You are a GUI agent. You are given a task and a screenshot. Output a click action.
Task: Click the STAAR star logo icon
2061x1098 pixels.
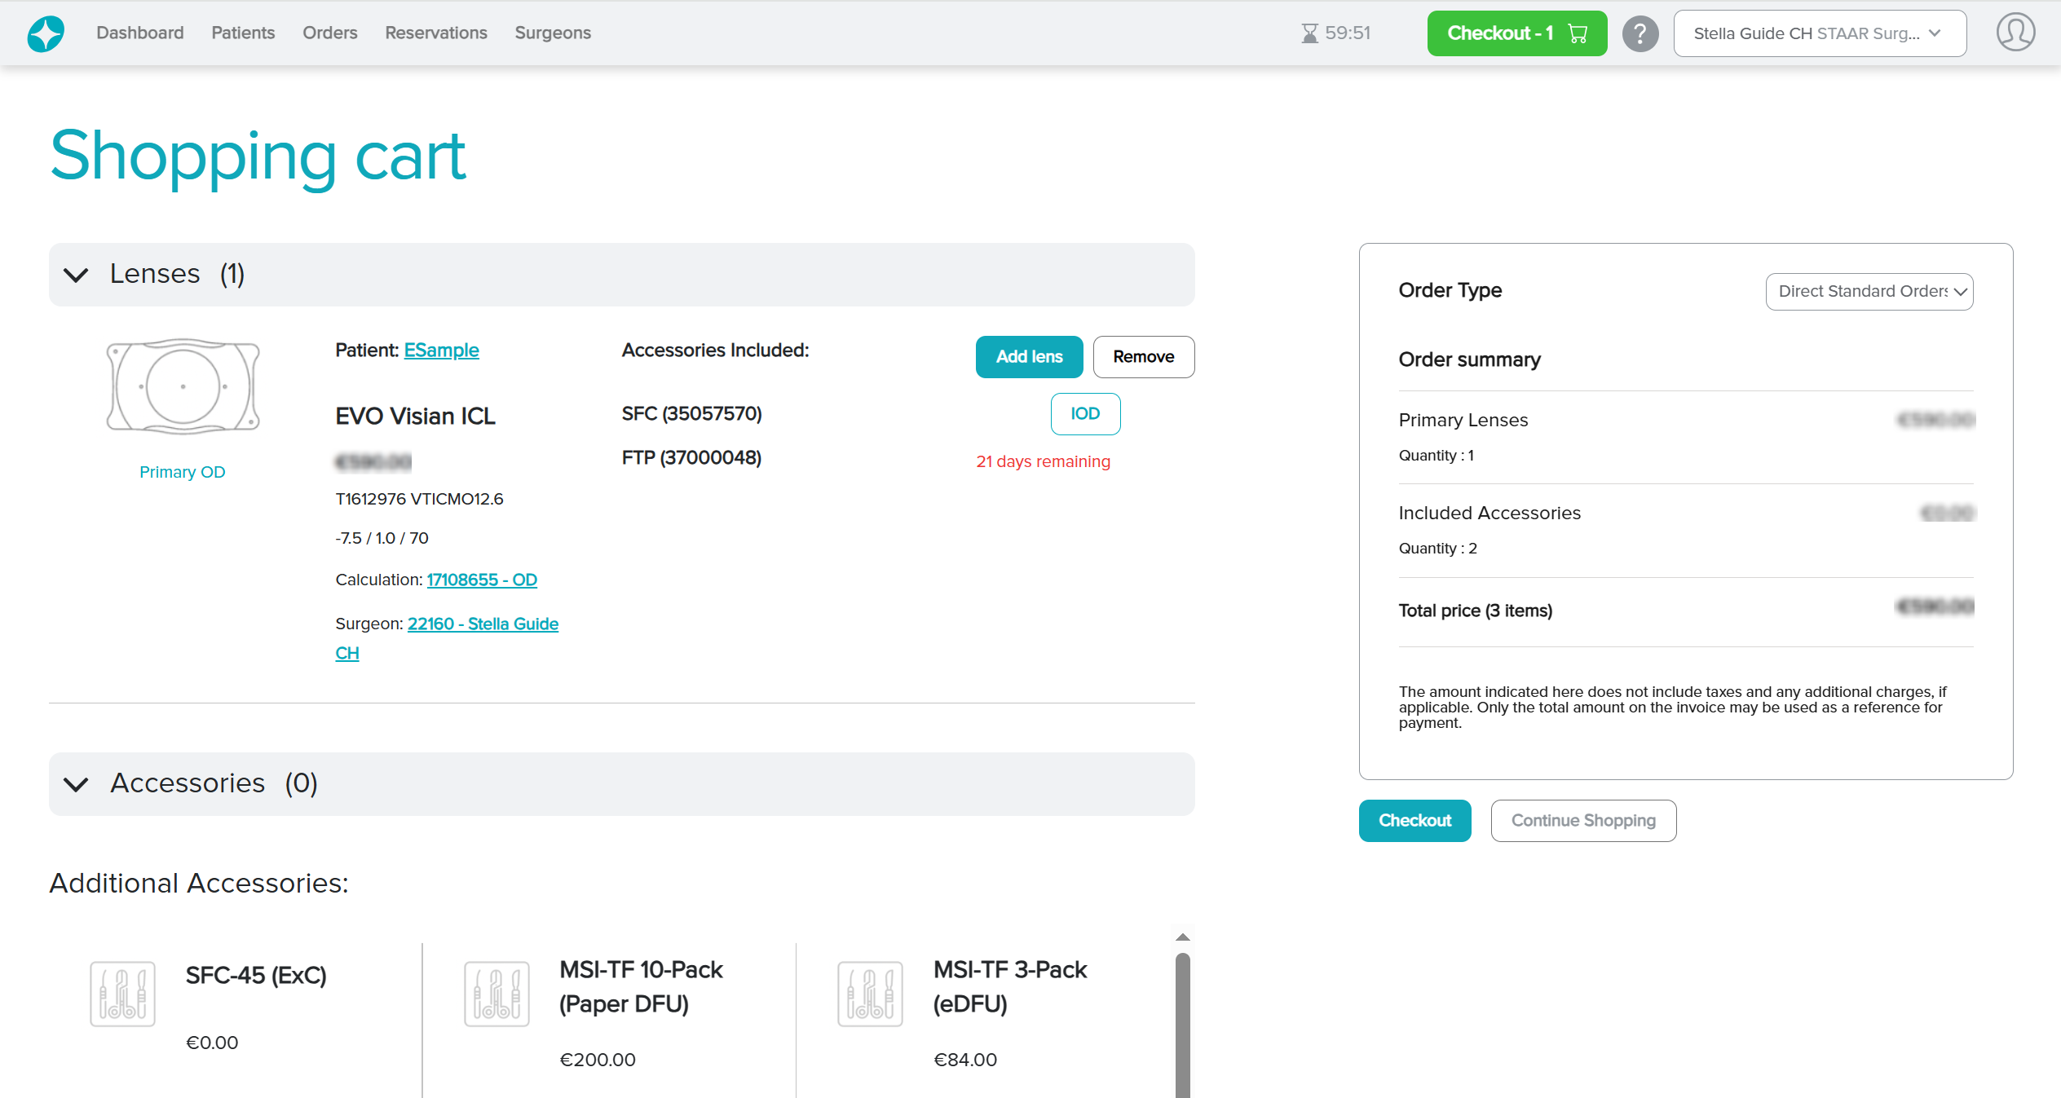(x=46, y=33)
